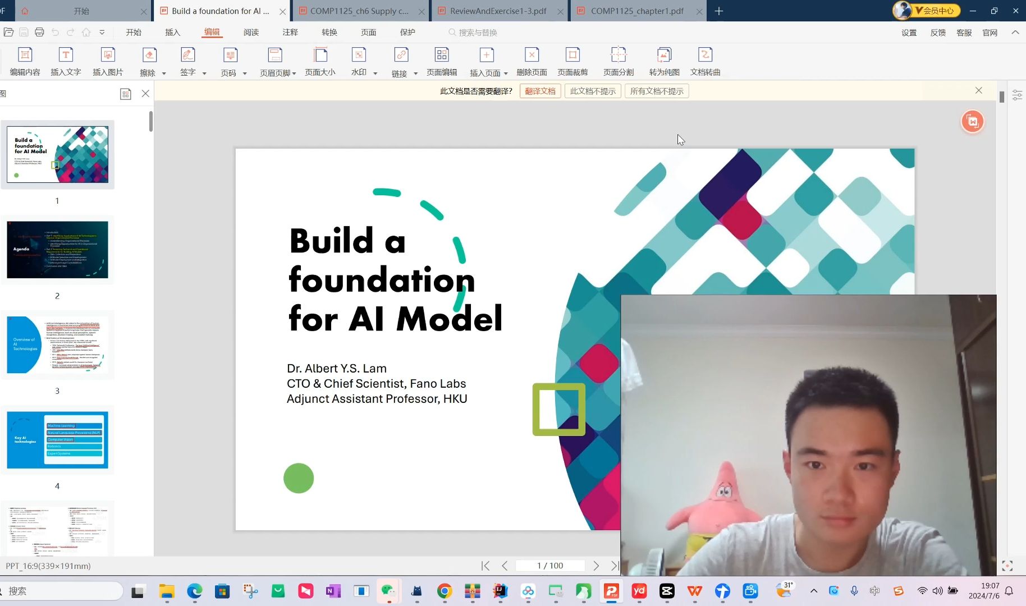Open the quick access toolbar dropdown arrow
This screenshot has width=1026, height=606.
(x=102, y=33)
